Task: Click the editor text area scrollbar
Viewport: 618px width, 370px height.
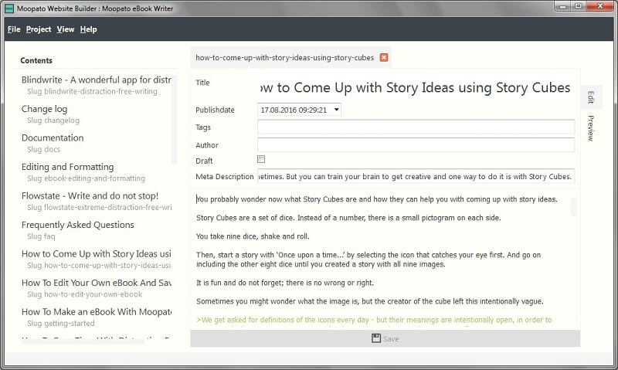Action: (x=574, y=207)
